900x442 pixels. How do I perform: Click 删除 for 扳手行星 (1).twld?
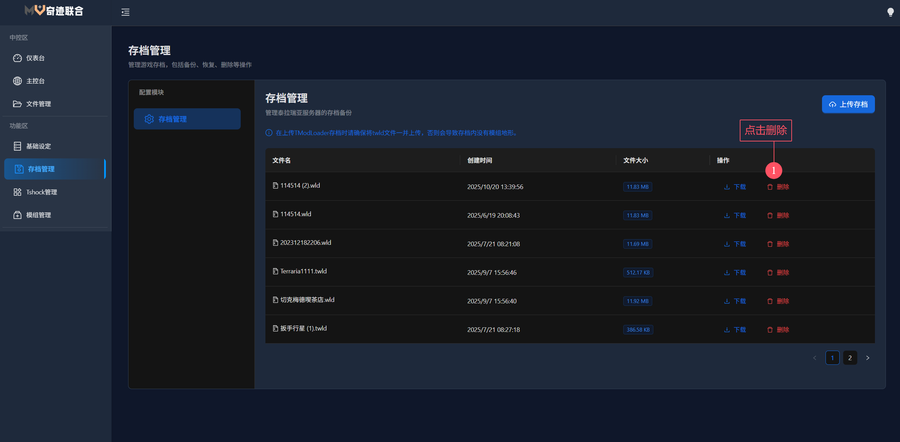[784, 329]
